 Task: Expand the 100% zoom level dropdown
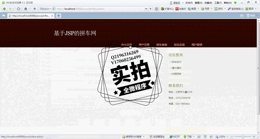coord(227,137)
